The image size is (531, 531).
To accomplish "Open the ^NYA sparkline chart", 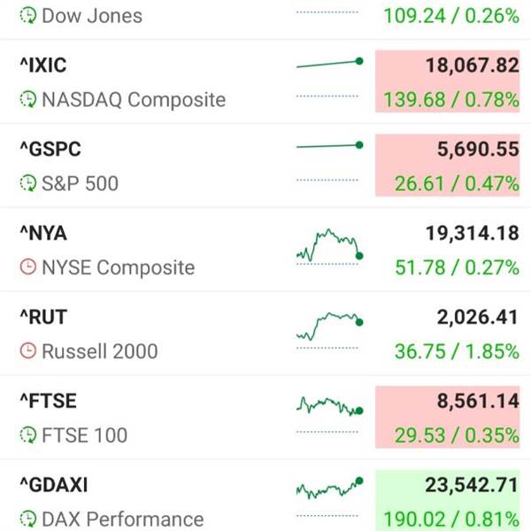I will coord(330,245).
